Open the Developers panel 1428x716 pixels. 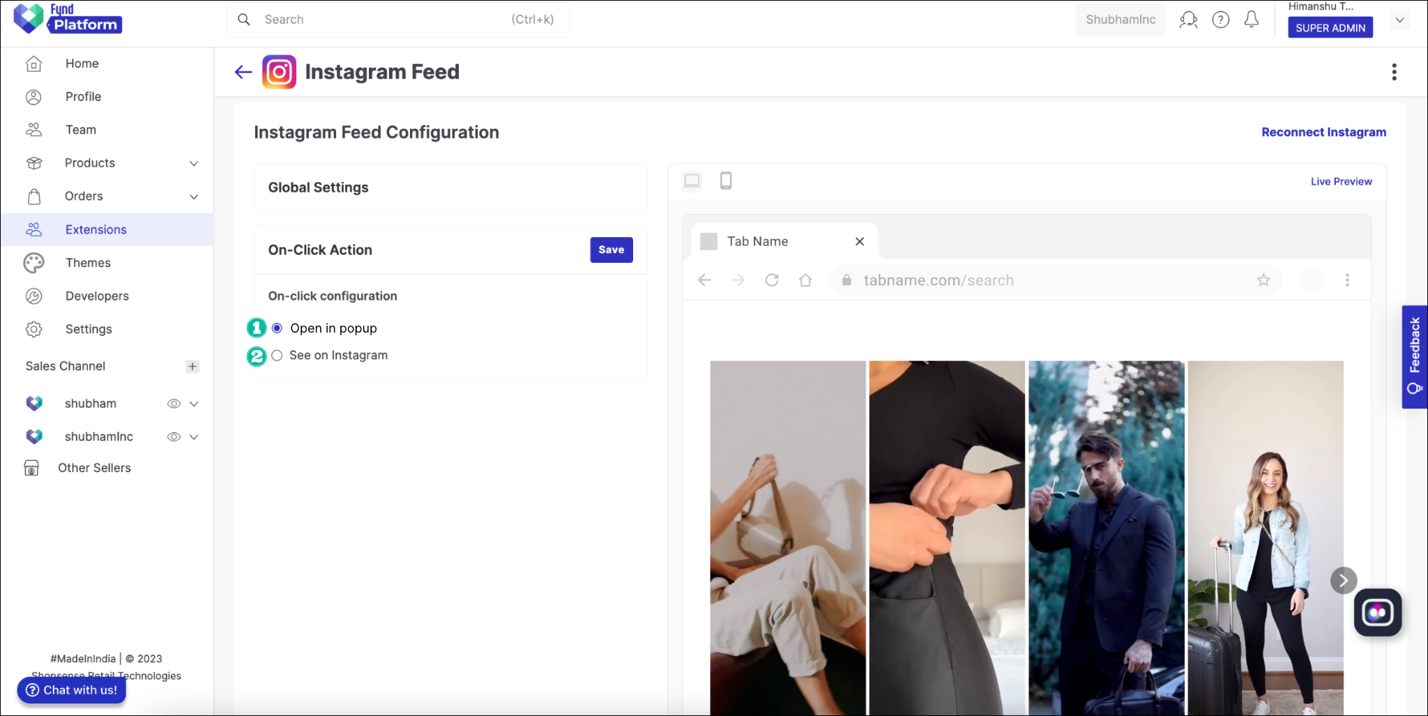[96, 296]
